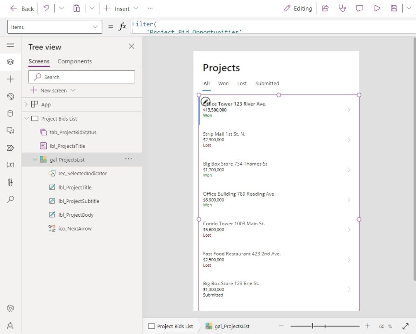Open the Tree view layers icon

(x=10, y=62)
